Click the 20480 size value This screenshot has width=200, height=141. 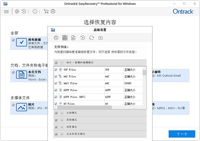pos(128,83)
